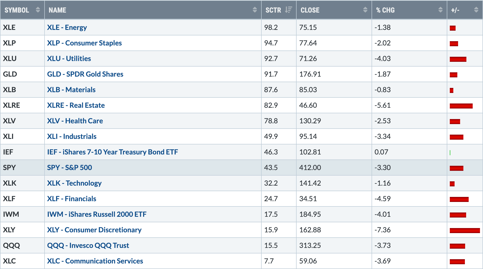Click the SCTR value 94.7
Viewport: 483px width, 269px height.
point(271,43)
